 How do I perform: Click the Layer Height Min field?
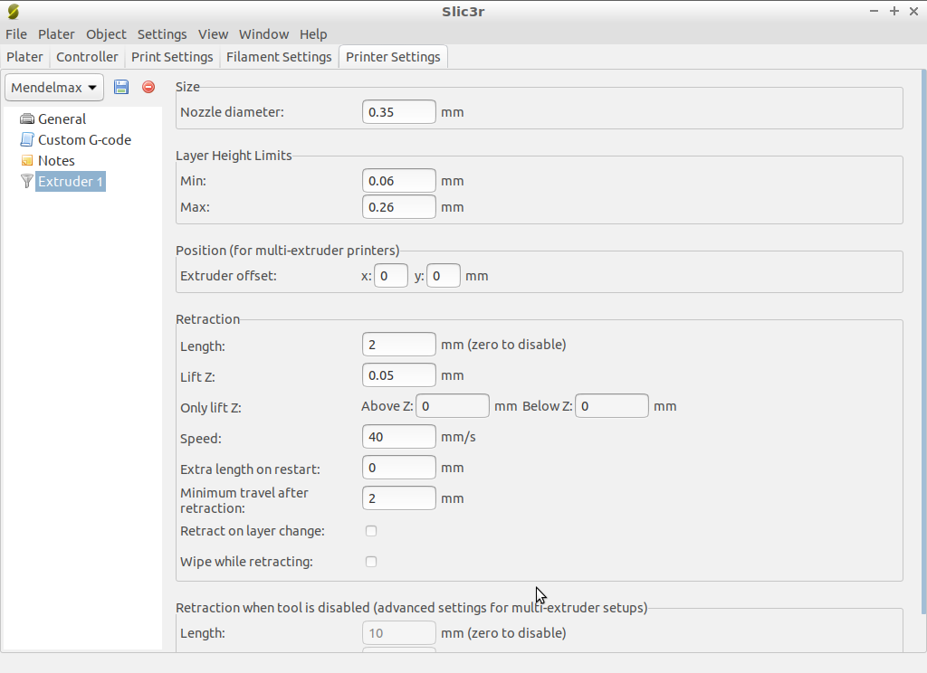point(399,181)
